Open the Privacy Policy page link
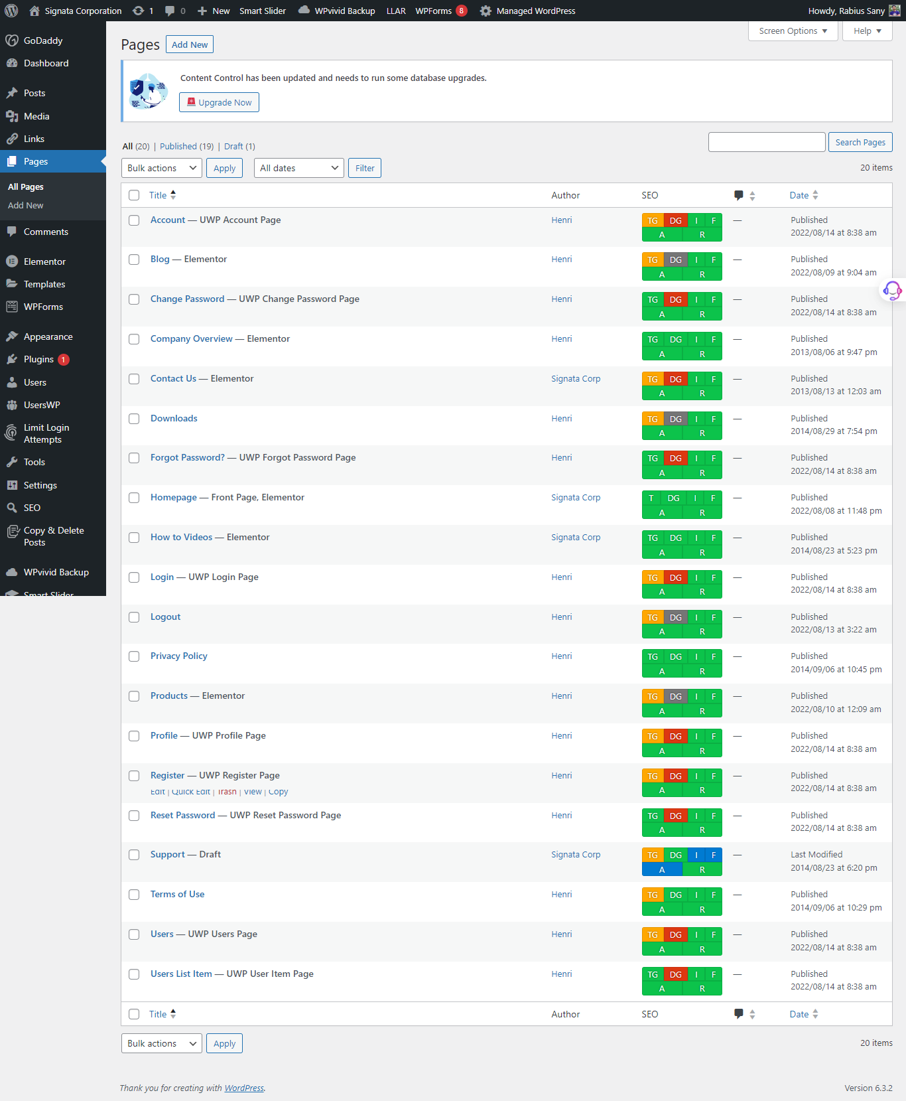 click(x=178, y=656)
